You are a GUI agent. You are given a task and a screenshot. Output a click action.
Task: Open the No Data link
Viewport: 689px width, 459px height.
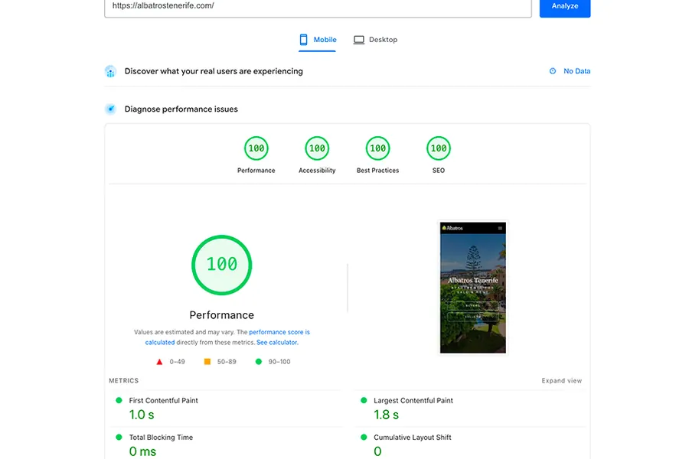[577, 71]
